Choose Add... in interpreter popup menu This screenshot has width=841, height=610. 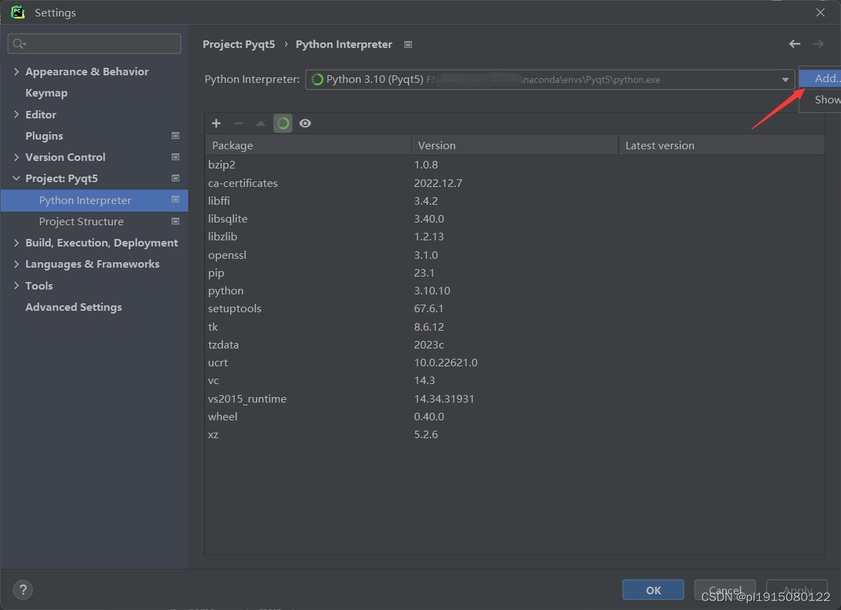tap(820, 78)
